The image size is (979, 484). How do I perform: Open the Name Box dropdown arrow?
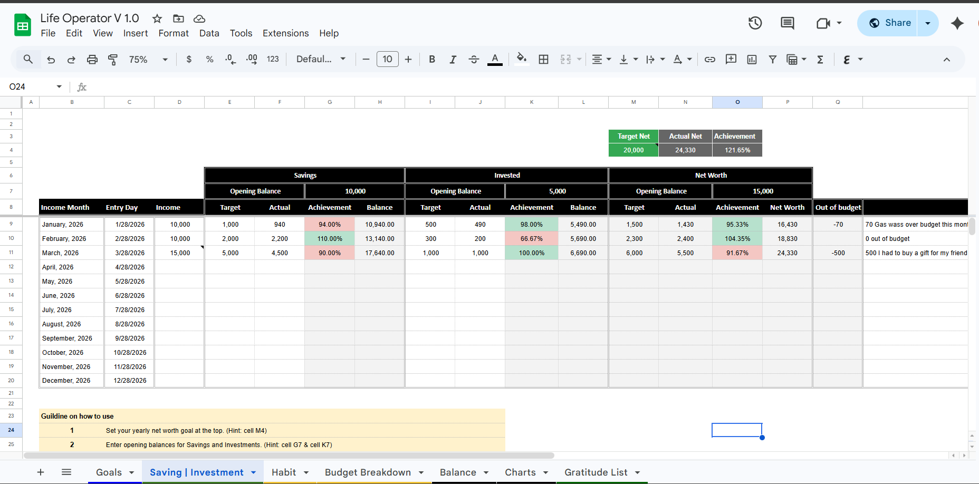pyautogui.click(x=59, y=86)
